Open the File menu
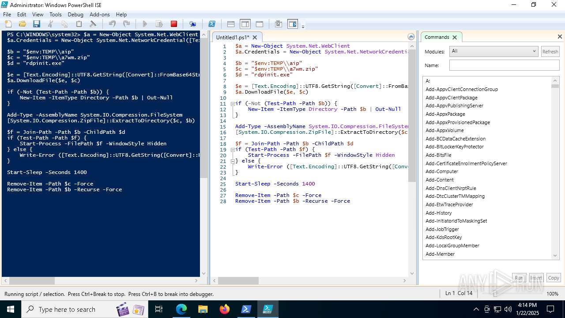The width and height of the screenshot is (565, 318). (x=7, y=15)
